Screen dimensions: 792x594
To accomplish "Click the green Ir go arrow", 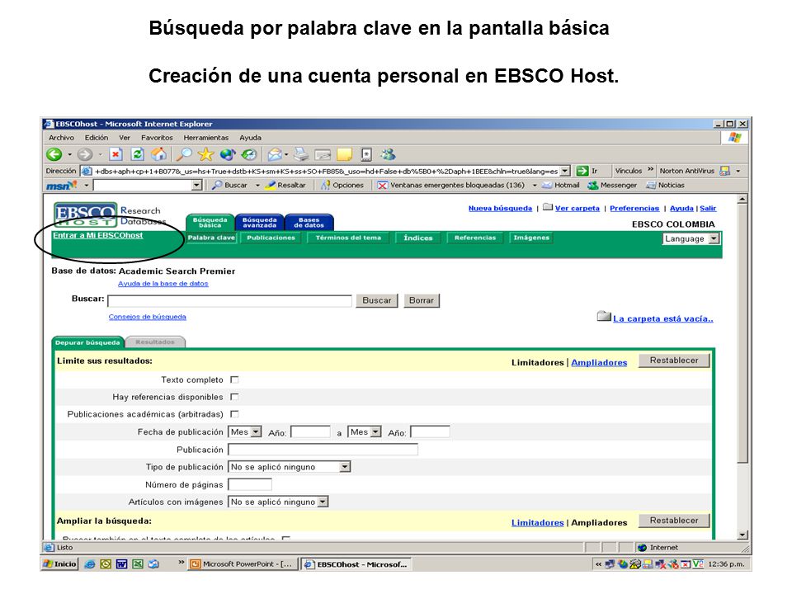I will [582, 172].
